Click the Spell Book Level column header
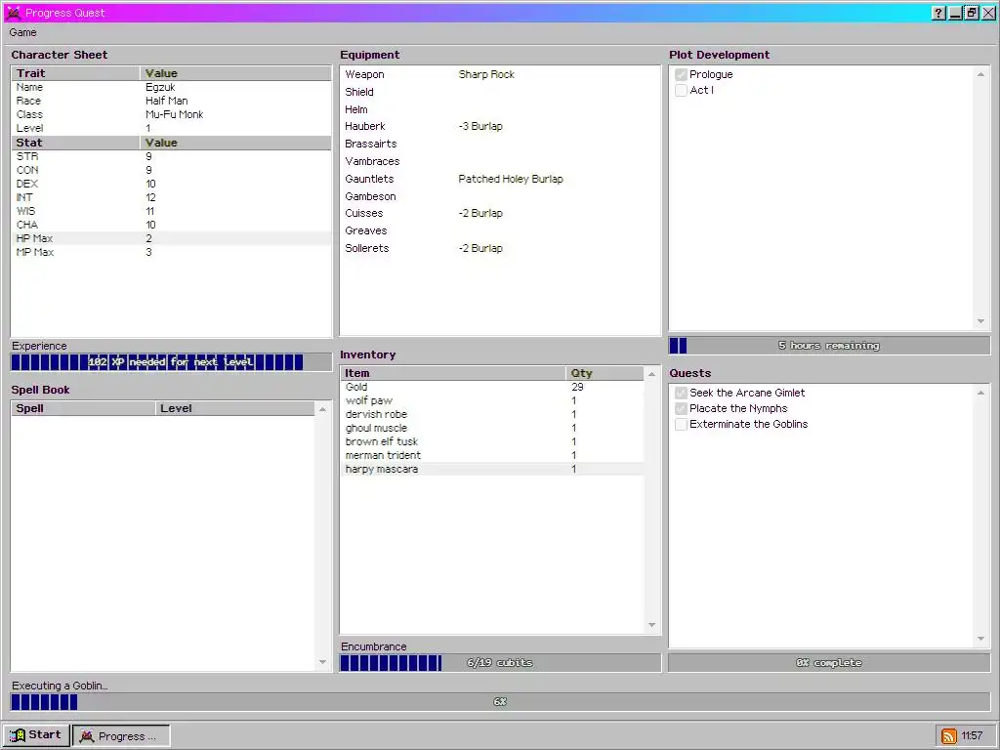 pos(234,408)
